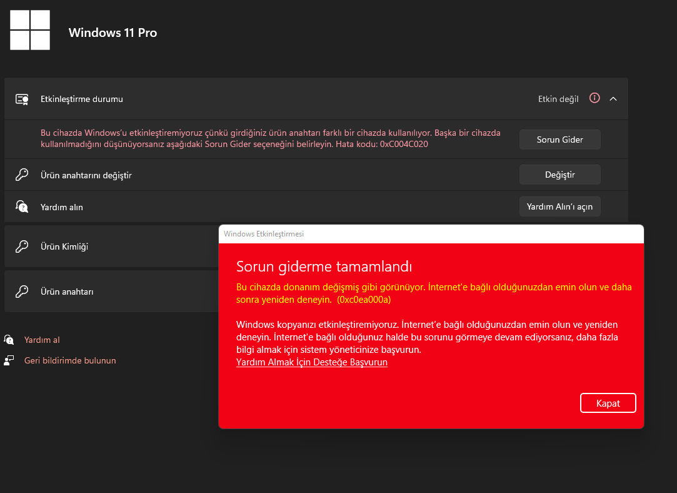Click the activation status certificate icon
The width and height of the screenshot is (677, 493).
(x=22, y=99)
